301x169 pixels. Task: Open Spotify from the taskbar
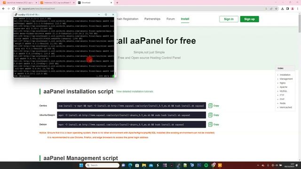point(206,165)
